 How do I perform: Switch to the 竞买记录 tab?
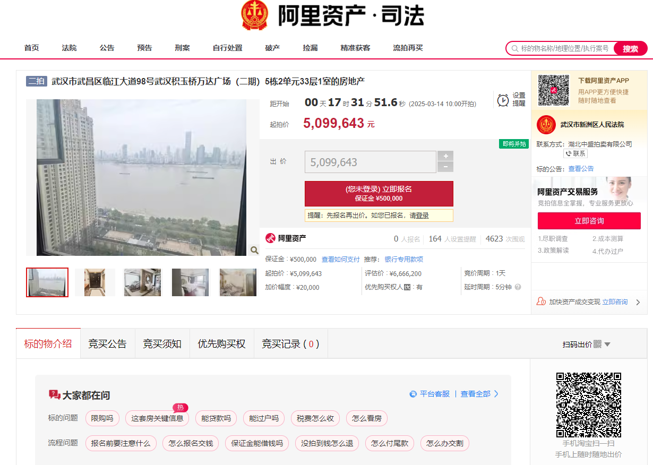click(x=291, y=344)
